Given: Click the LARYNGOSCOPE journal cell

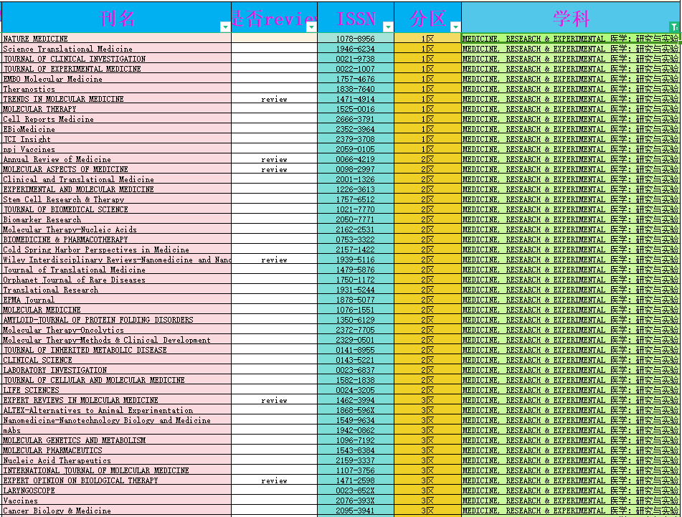Looking at the screenshot, I should point(117,490).
